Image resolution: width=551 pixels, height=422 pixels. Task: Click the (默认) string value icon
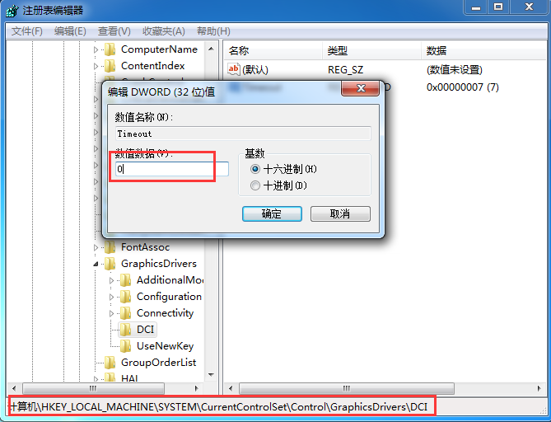(x=234, y=69)
